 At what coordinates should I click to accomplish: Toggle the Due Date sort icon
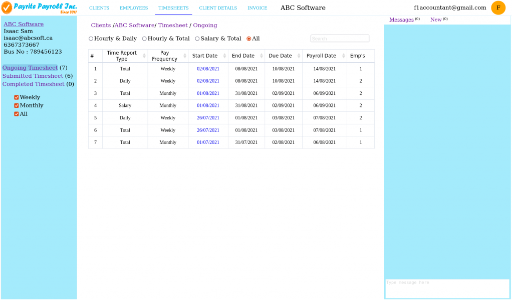point(298,55)
